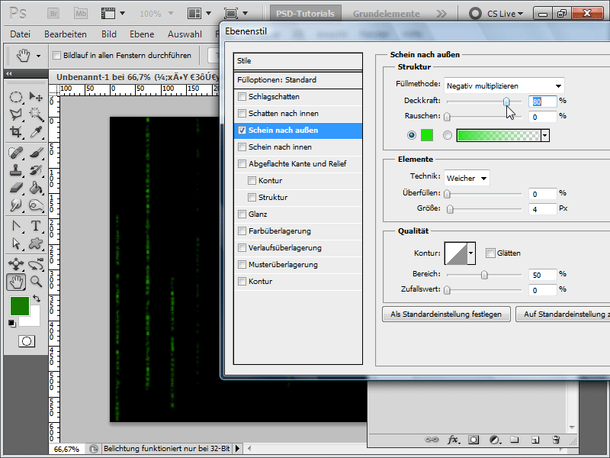Open the Bearbeiten menu
Image resolution: width=610 pixels, height=458 pixels.
66,34
